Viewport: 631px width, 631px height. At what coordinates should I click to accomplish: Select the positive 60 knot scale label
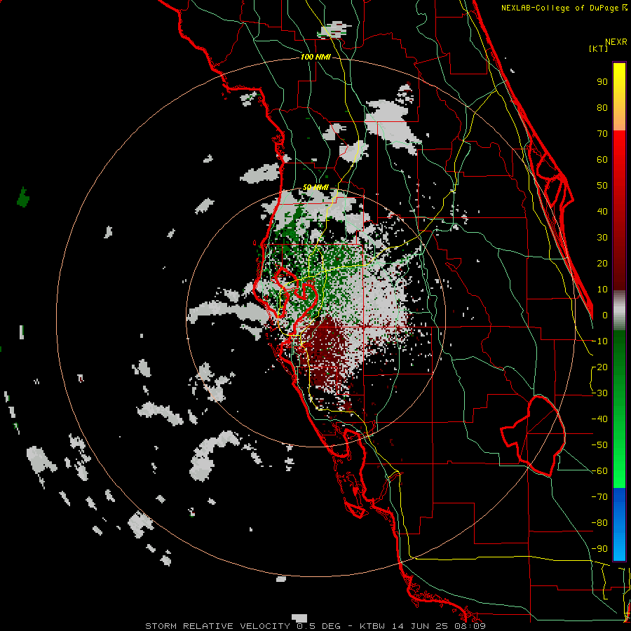tap(602, 159)
